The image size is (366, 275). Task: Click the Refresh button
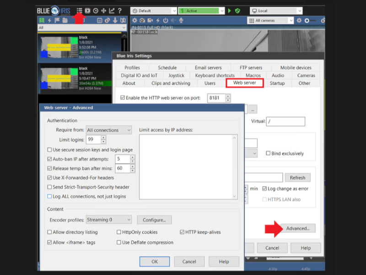tap(298, 177)
